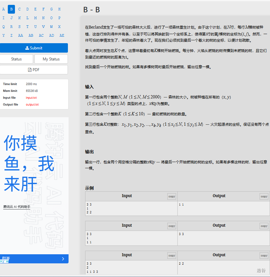This screenshot has height=277, width=270.
Task: Click the 示例 examples heading
Action: tap(89, 188)
